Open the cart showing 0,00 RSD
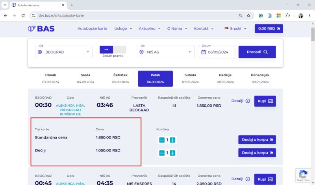This screenshot has height=185, width=315. click(x=269, y=28)
